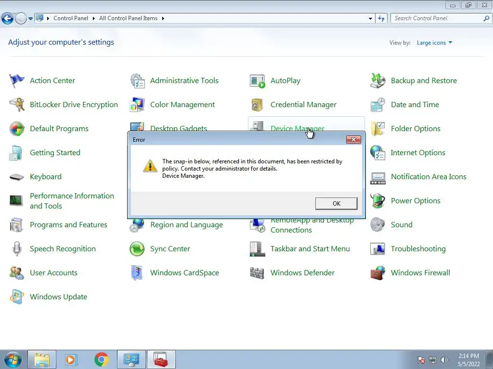Open the Windows Firewall icon

click(377, 273)
